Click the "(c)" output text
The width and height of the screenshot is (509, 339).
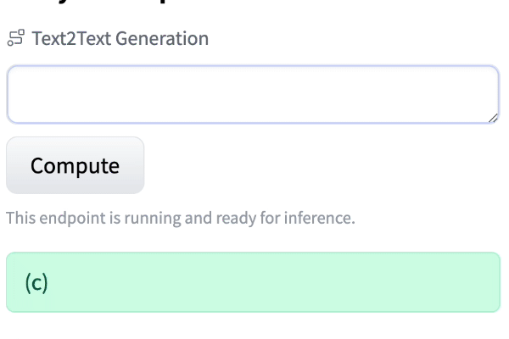(x=36, y=282)
